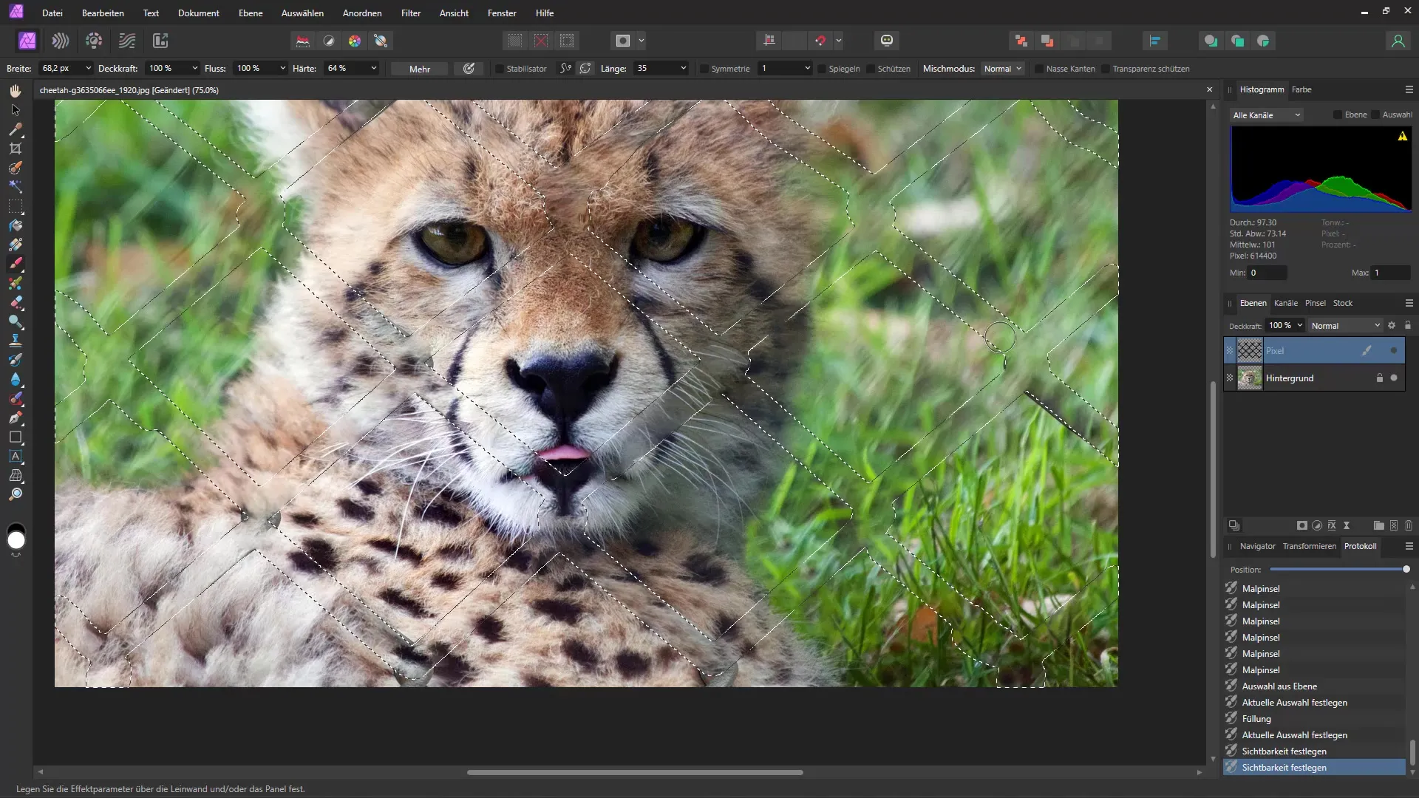Viewport: 1419px width, 798px height.
Task: Switch to the Kanäle tab
Action: coord(1286,303)
